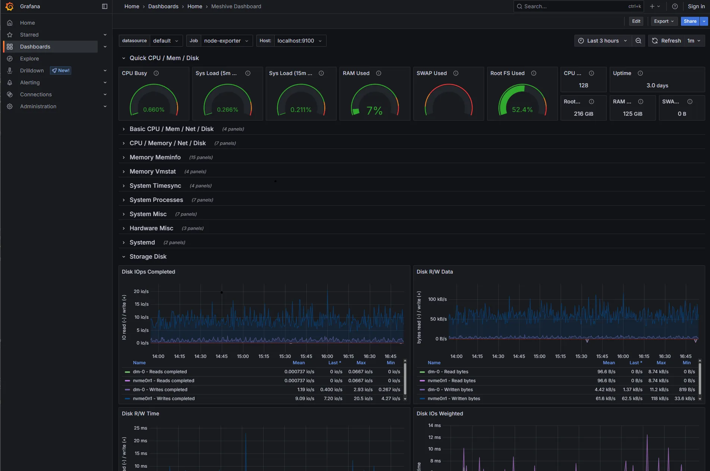Expand the Drilldown sidebar section chevron
The width and height of the screenshot is (710, 471).
[105, 71]
